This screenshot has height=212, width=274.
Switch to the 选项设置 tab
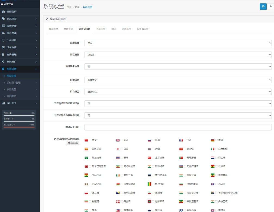(x=101, y=29)
